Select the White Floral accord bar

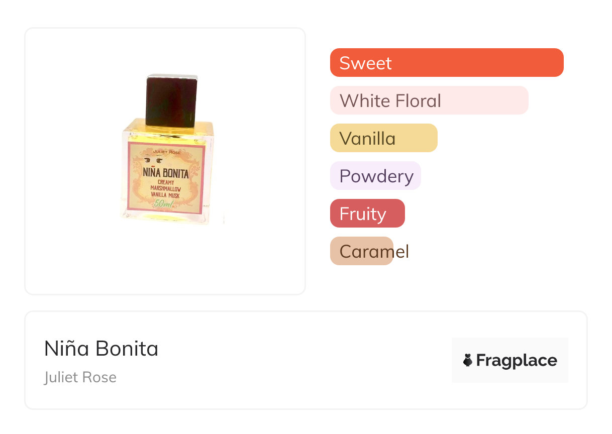coord(429,100)
